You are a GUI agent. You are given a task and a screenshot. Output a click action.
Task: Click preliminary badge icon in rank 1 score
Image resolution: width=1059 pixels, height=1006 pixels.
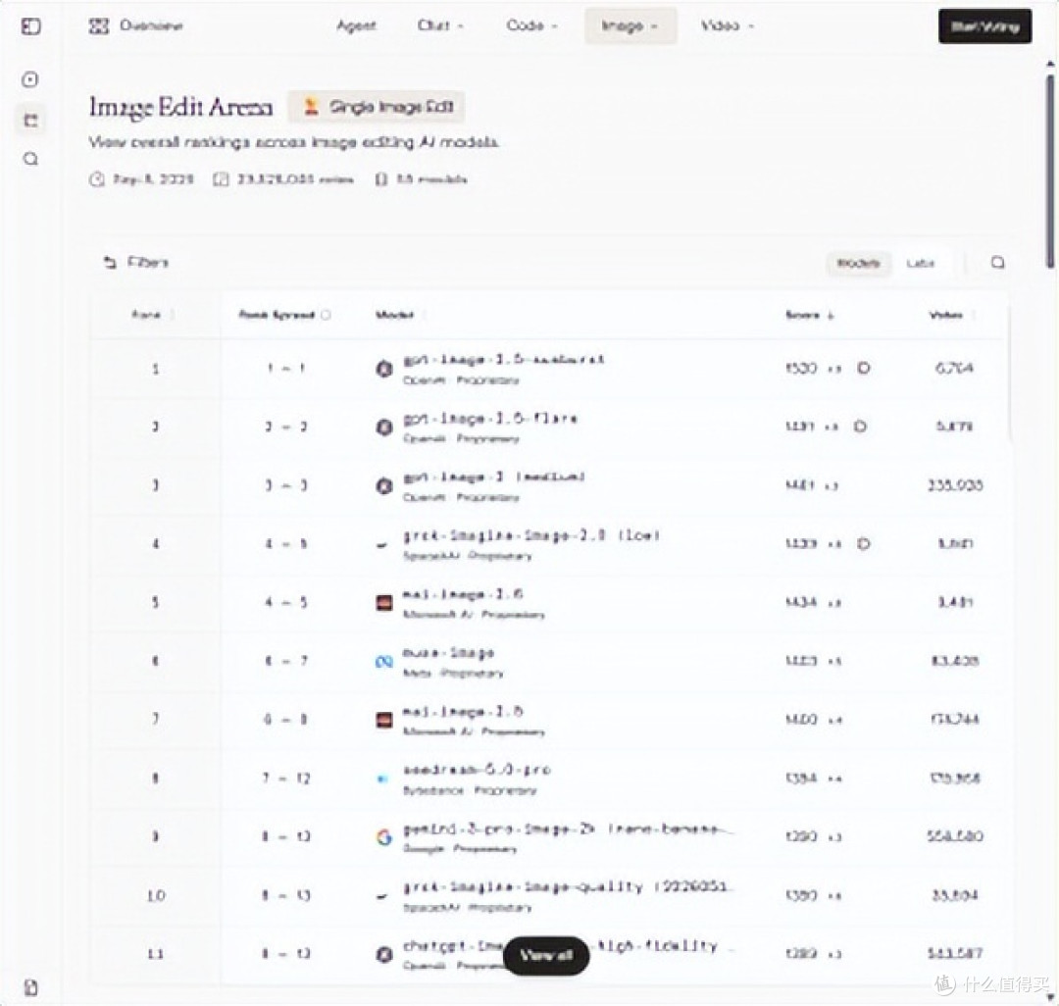(x=863, y=368)
